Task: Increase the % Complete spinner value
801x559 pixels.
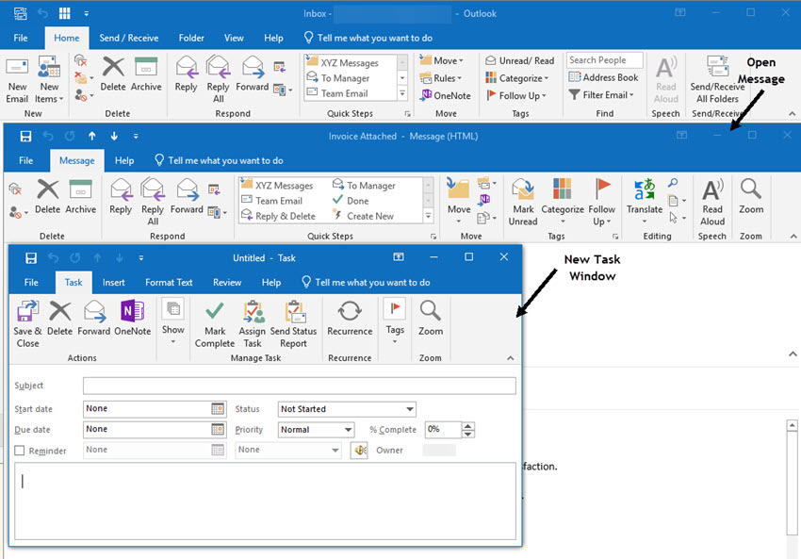Action: pyautogui.click(x=468, y=425)
